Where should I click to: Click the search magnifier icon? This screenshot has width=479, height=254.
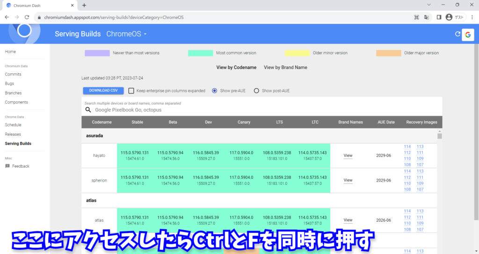coord(88,110)
